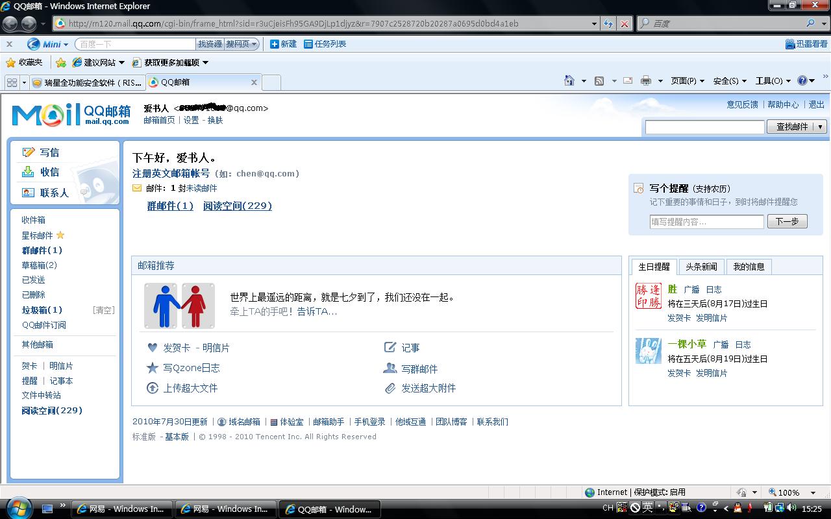Refresh the page from the address bar
831x519 pixels.
(x=608, y=23)
